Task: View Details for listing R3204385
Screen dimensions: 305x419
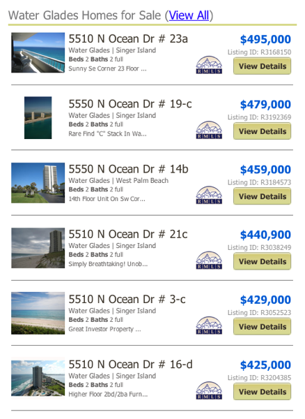Action: coord(262,392)
